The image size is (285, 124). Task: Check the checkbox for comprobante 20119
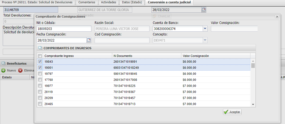tap(40, 92)
